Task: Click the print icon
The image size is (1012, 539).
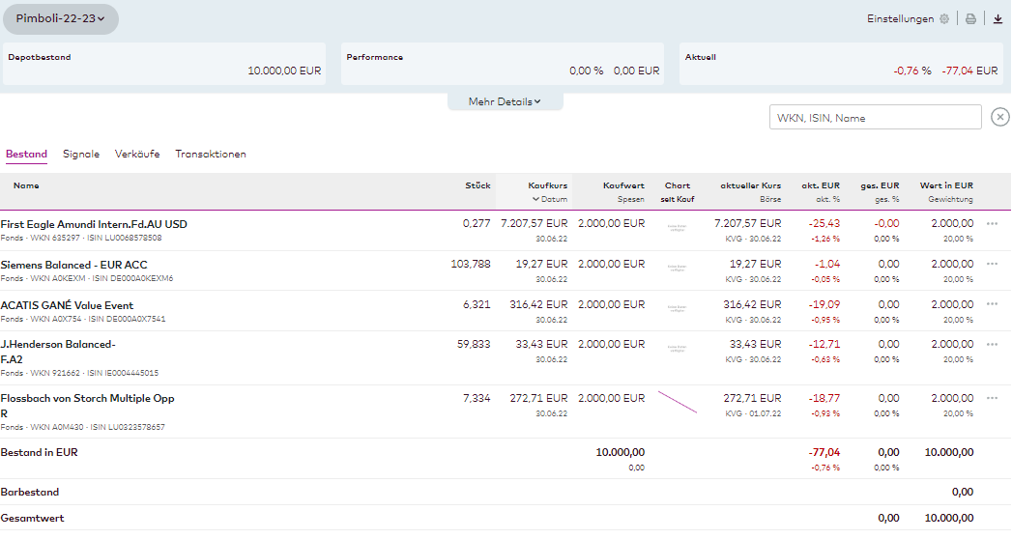Action: [970, 18]
